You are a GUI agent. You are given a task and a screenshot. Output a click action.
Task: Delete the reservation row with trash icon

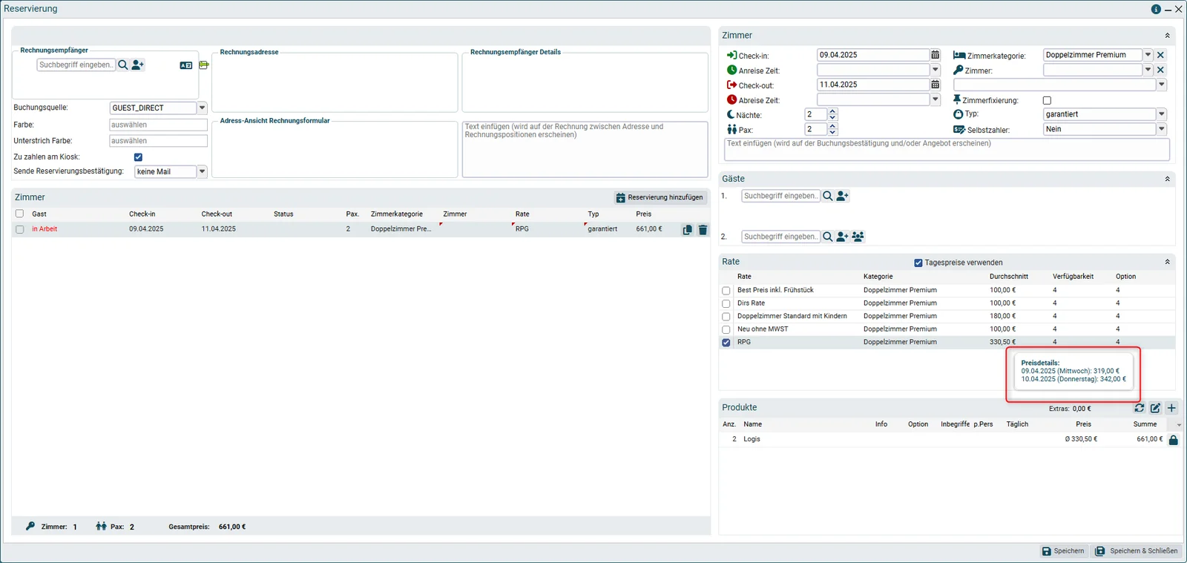703,230
